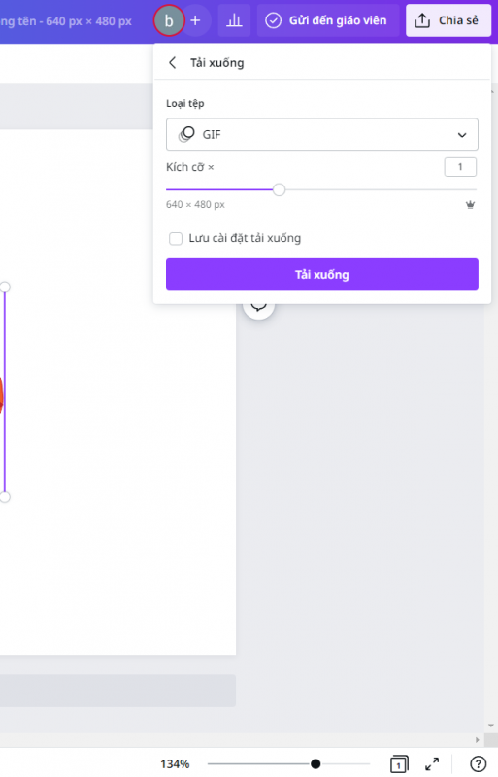The height and width of the screenshot is (777, 498).
Task: Click the size multiplier input field
Action: click(460, 167)
